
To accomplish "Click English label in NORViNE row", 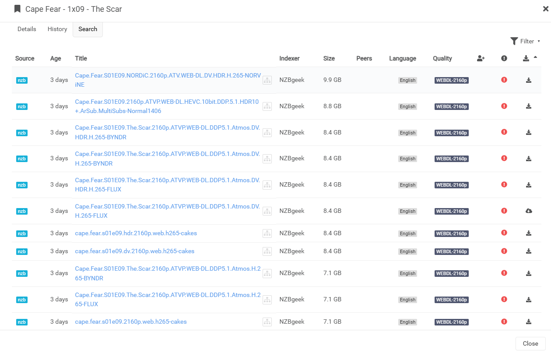I will click(407, 80).
